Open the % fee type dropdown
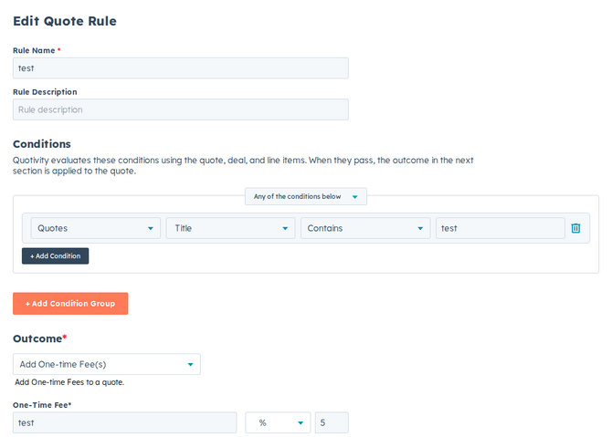Image resolution: width=612 pixels, height=437 pixels. point(278,422)
